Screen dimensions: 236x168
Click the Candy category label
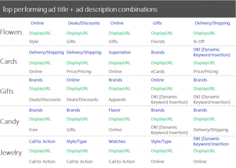(x=10, y=122)
